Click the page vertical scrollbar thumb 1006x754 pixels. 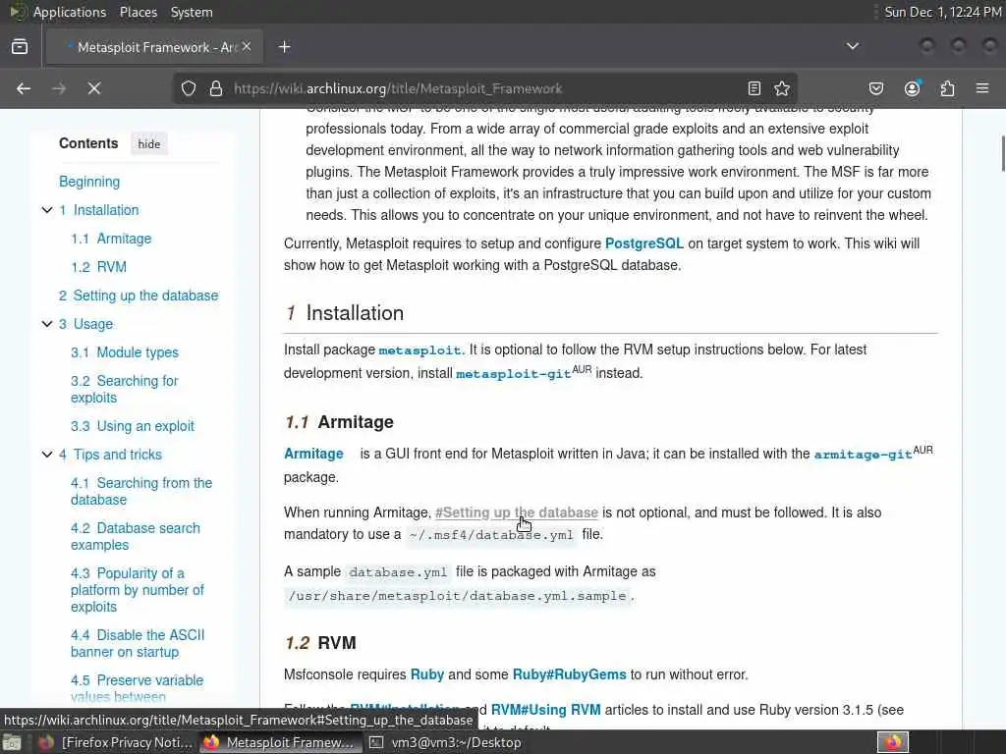point(1003,153)
